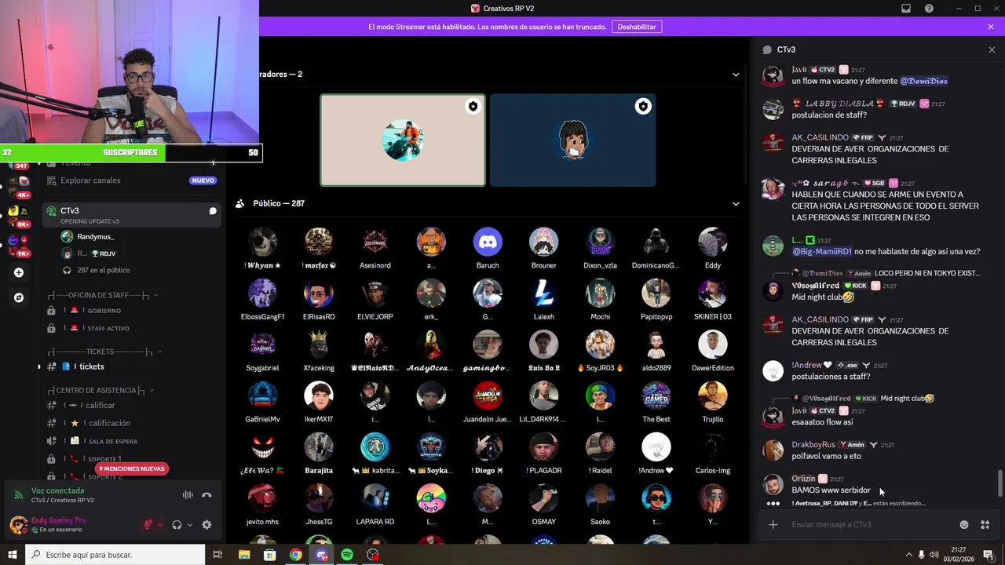Show hidden tray icons chevron
1005x565 pixels.
click(909, 555)
